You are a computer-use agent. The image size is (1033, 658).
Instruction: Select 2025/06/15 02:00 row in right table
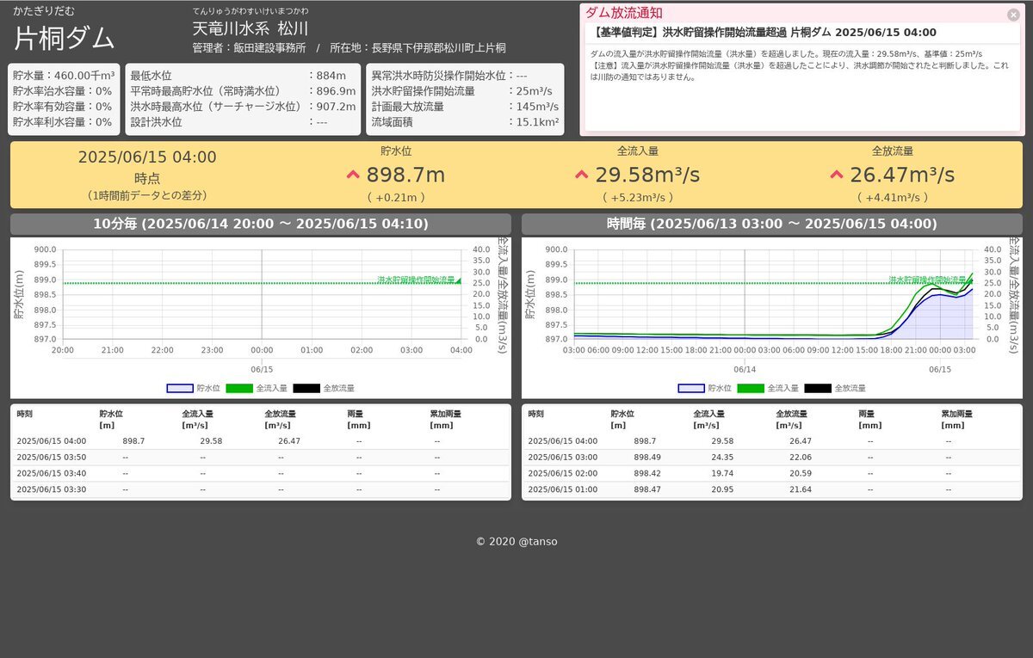point(772,473)
